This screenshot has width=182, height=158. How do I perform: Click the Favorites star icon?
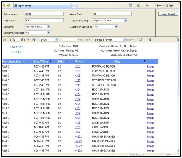pos(4,5)
